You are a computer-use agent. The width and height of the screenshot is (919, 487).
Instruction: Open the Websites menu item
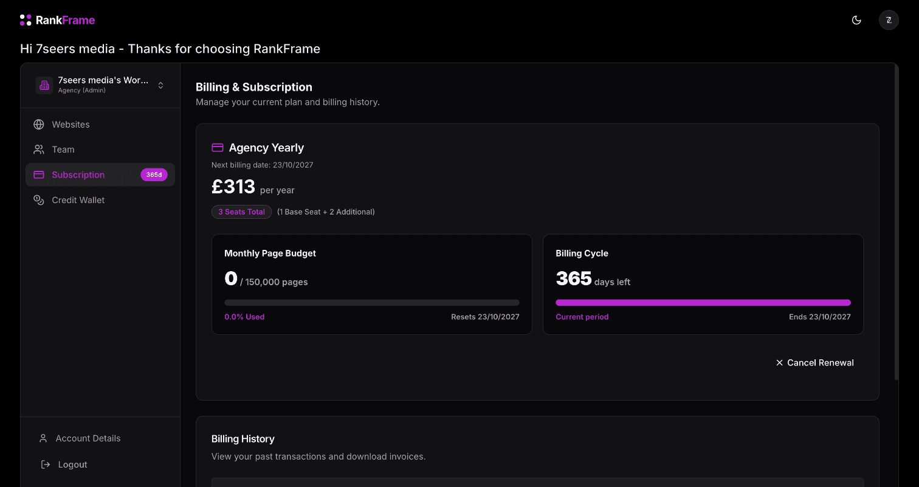[x=100, y=125]
